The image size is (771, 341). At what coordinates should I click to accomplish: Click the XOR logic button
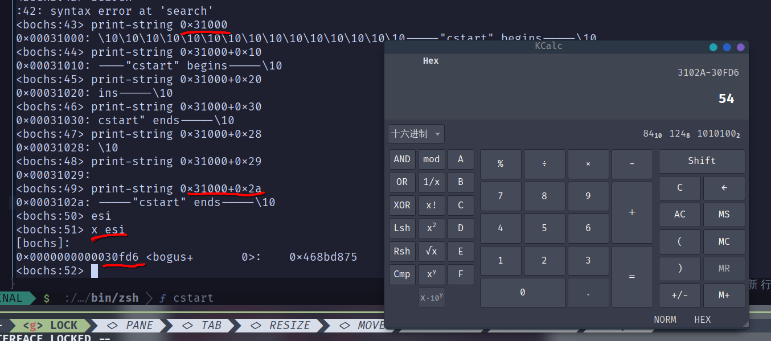click(402, 206)
